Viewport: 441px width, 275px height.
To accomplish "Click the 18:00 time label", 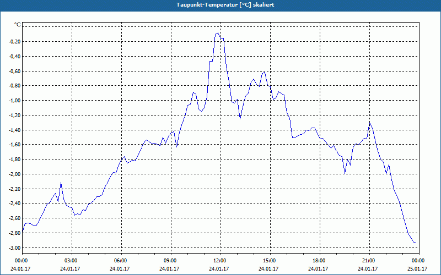I will pyautogui.click(x=320, y=261).
